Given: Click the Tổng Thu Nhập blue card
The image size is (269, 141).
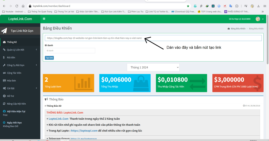Looking at the screenshot, I should 125,83.
